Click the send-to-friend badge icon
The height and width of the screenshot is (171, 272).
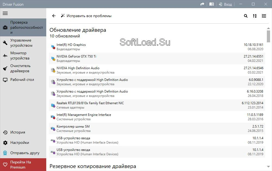[5, 153]
